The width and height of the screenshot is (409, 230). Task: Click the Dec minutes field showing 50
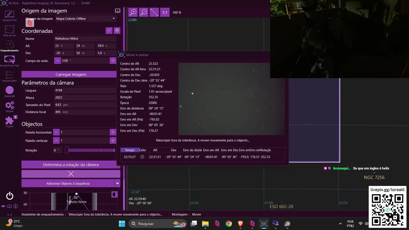coord(85,53)
